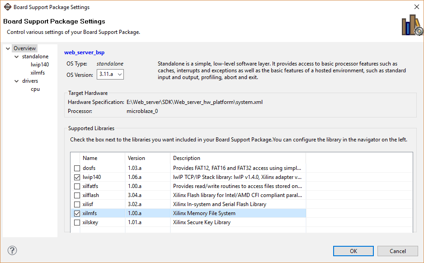The height and width of the screenshot is (263, 424).
Task: Enable the dosfs library checkbox
Action: [77, 168]
